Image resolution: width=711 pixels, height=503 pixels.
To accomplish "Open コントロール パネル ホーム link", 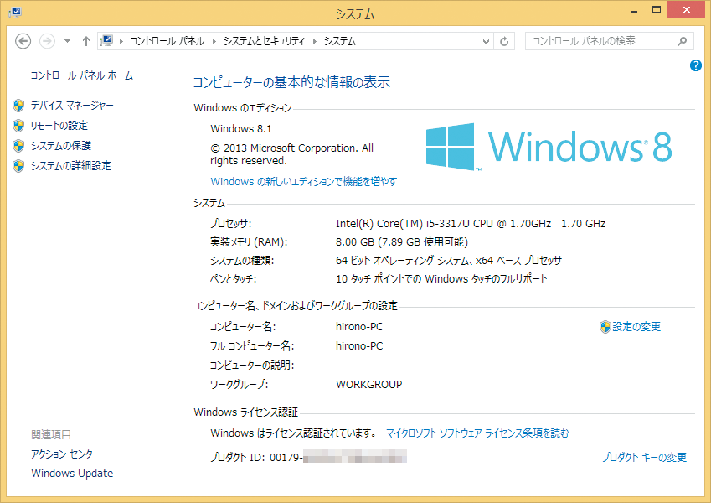I will coord(81,75).
